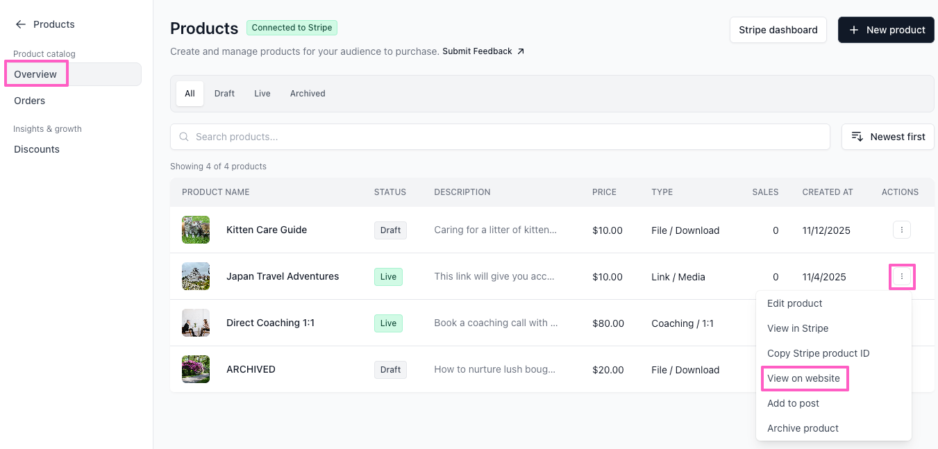Viewport: 938px width, 449px height.
Task: Switch to the Draft tab
Action: (224, 94)
